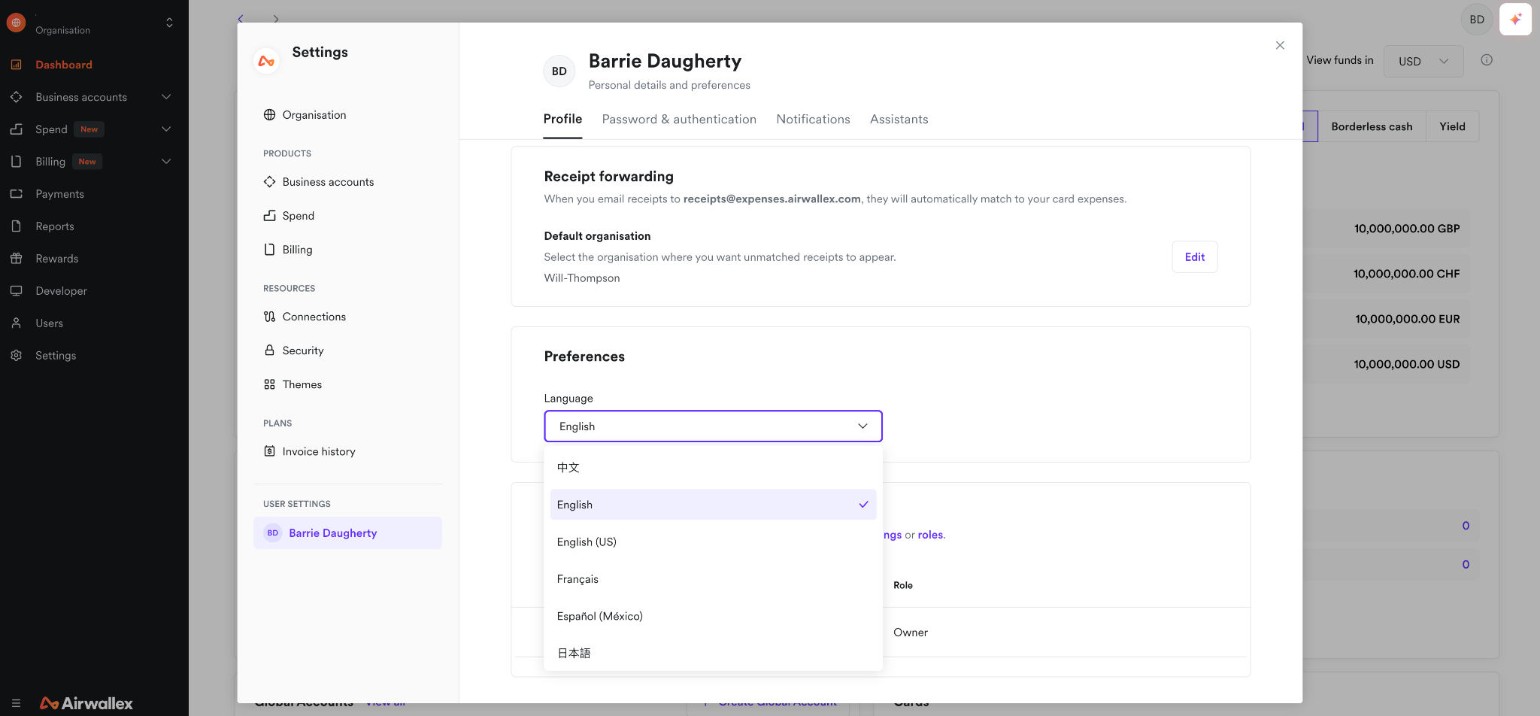Open Organisation in the Settings menu

[347, 115]
